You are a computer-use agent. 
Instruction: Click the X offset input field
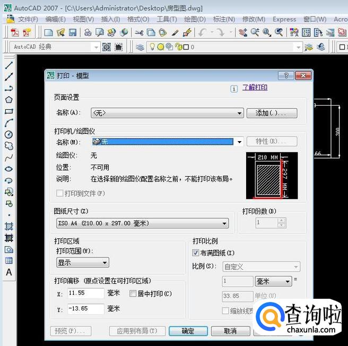(85, 293)
